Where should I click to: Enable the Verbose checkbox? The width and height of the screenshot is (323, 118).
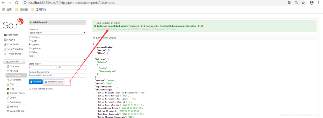click(30, 37)
